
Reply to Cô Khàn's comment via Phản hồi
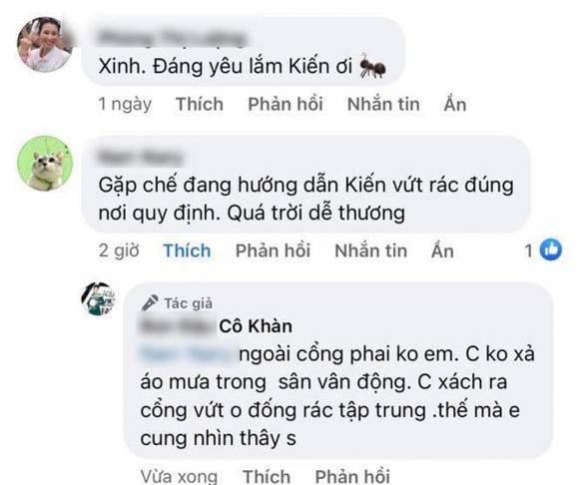[352, 476]
